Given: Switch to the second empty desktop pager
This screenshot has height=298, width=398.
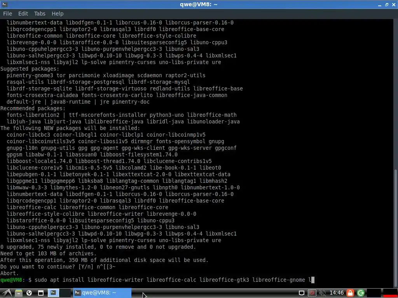Looking at the screenshot, I should click(65, 293).
